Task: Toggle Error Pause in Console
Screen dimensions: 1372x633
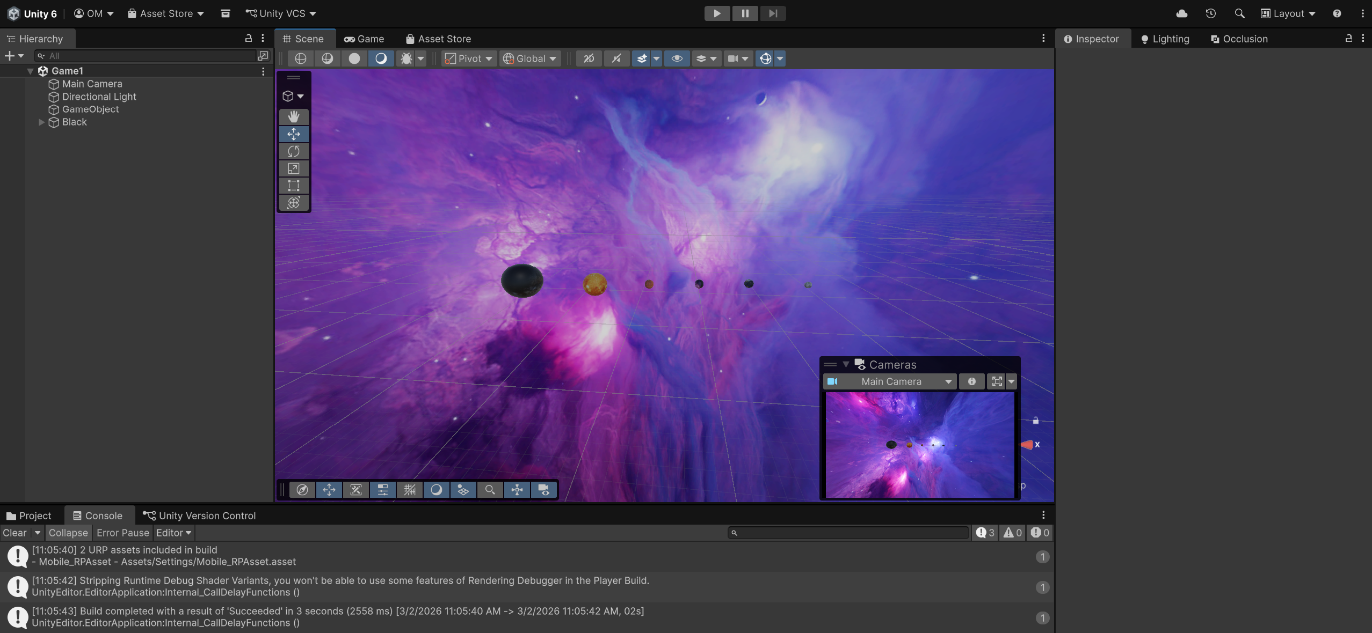Action: 122,533
